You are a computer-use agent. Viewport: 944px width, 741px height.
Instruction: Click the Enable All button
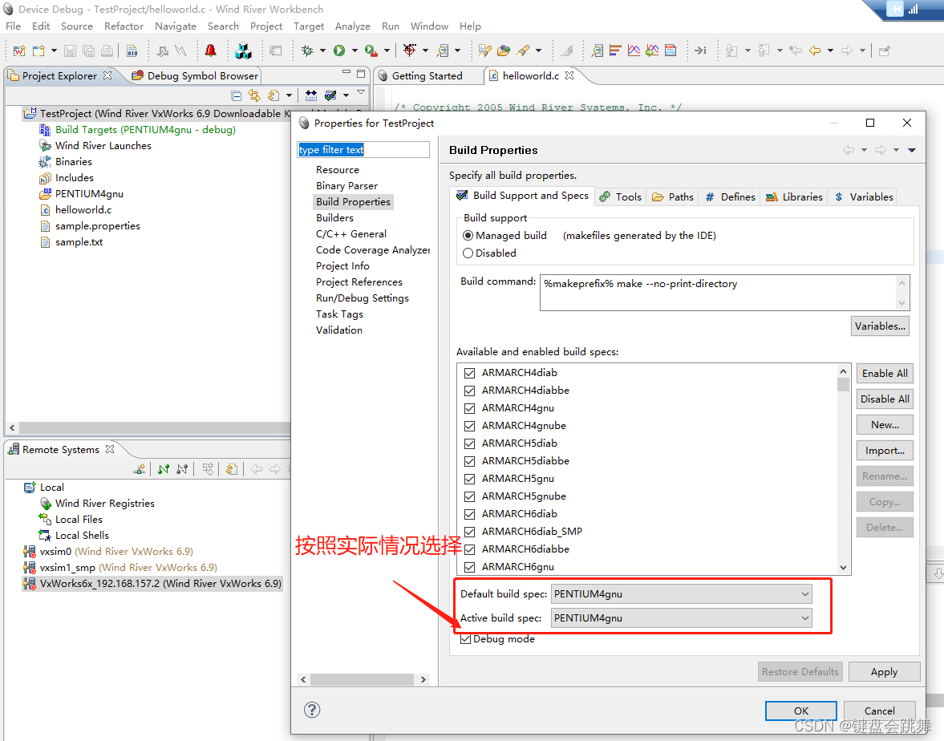884,373
